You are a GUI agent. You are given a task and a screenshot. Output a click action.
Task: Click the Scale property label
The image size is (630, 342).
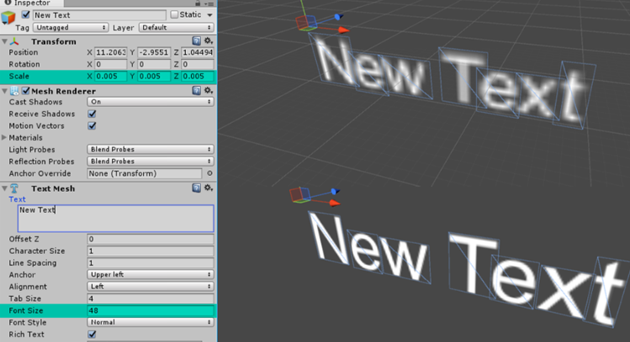tap(19, 76)
